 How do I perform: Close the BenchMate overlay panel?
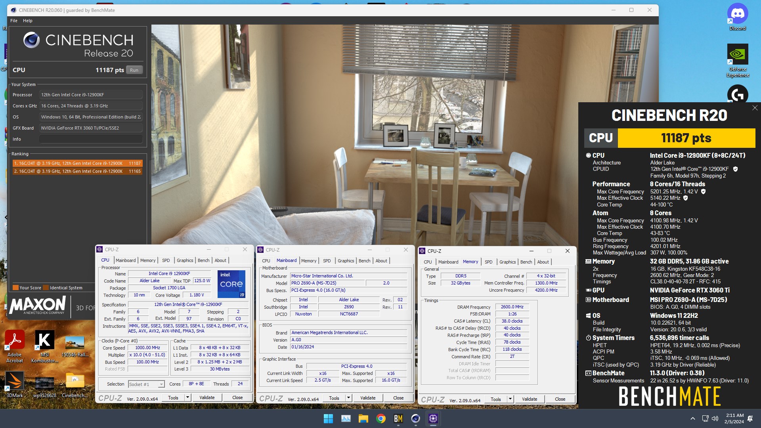point(755,108)
